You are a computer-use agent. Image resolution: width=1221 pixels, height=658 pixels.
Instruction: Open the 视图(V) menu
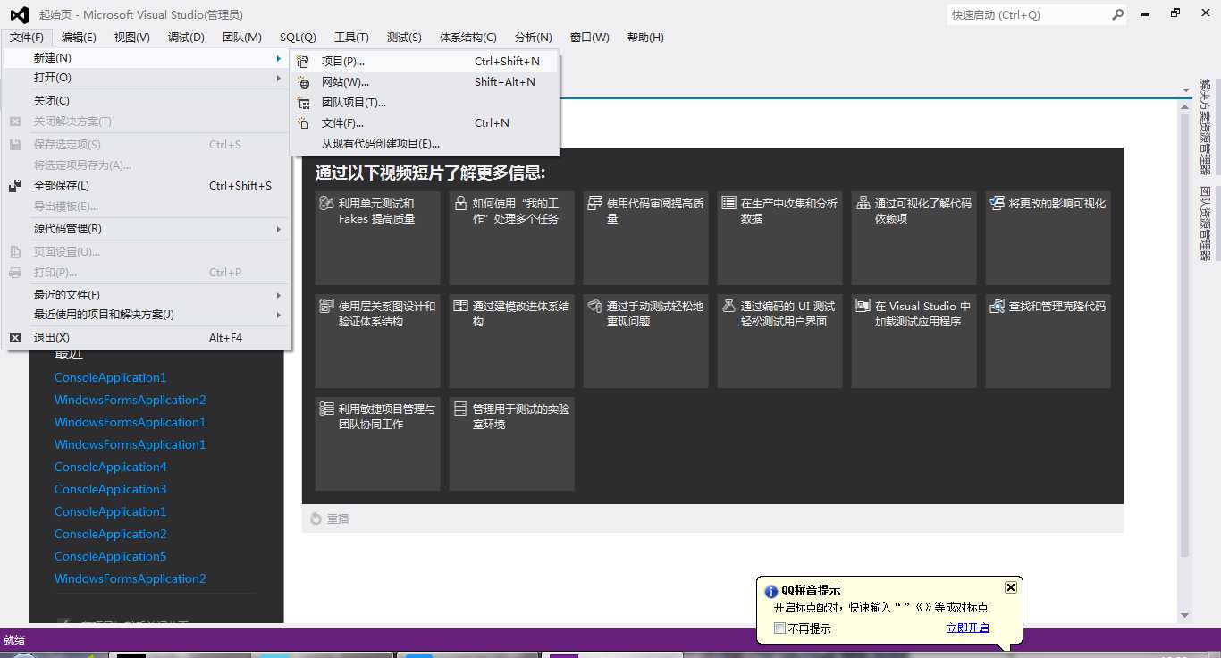pyautogui.click(x=132, y=37)
